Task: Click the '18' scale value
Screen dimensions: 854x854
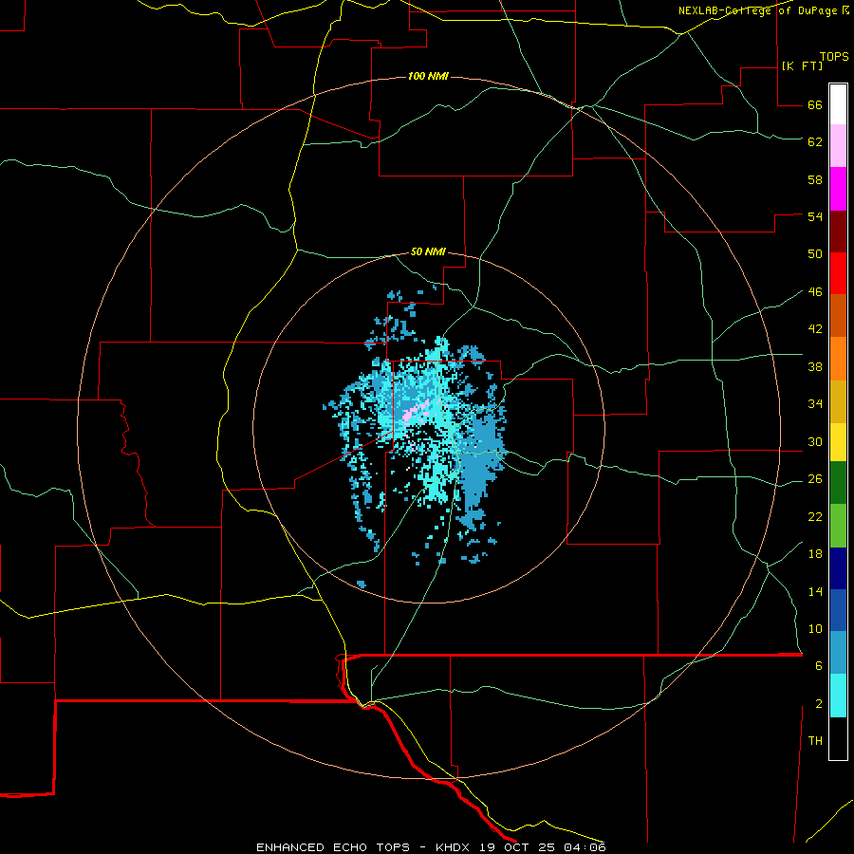Action: (x=815, y=554)
